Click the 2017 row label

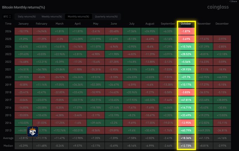[8, 100]
